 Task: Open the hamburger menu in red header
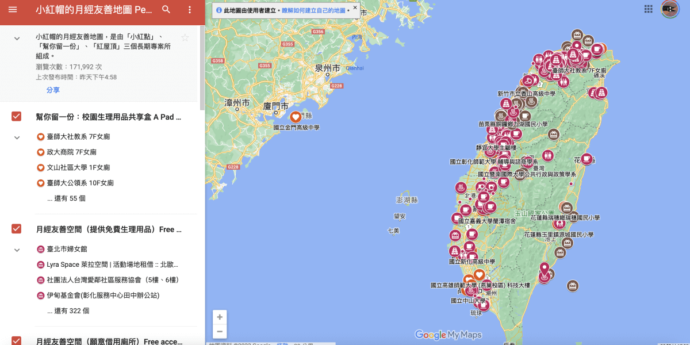point(13,10)
